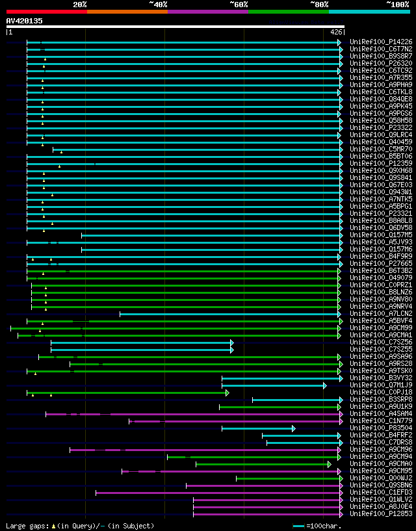The width and height of the screenshot is (416, 531).
Task: Open hit UniRef100_Q40459
Action: 381,142
